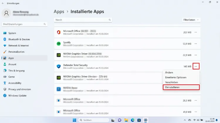
Task: Open more options for Spotify
Action: point(196,44)
